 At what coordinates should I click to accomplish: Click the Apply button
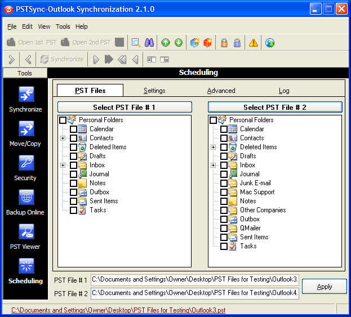325,287
